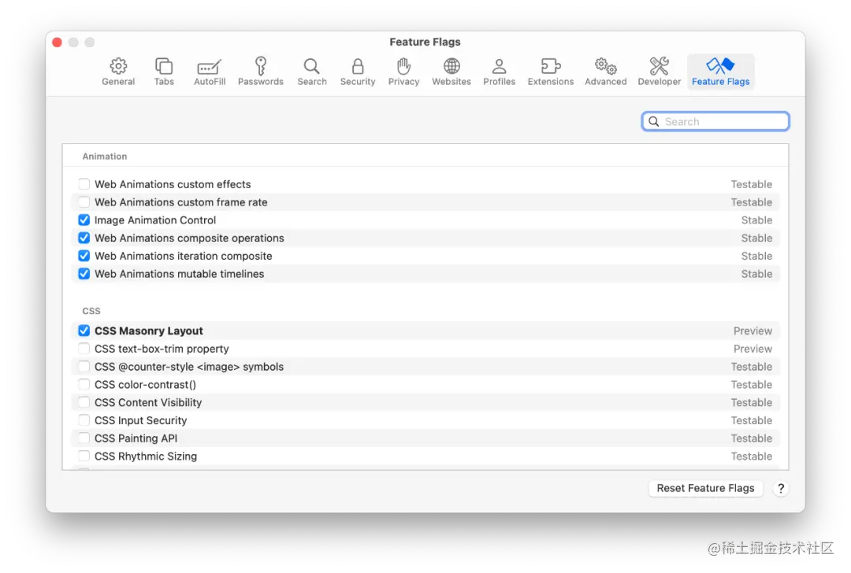Click the 'Feature Flags' window title
Viewport: 851px width, 573px height.
pyautogui.click(x=425, y=42)
